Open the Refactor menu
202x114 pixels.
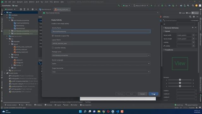click(32, 2)
